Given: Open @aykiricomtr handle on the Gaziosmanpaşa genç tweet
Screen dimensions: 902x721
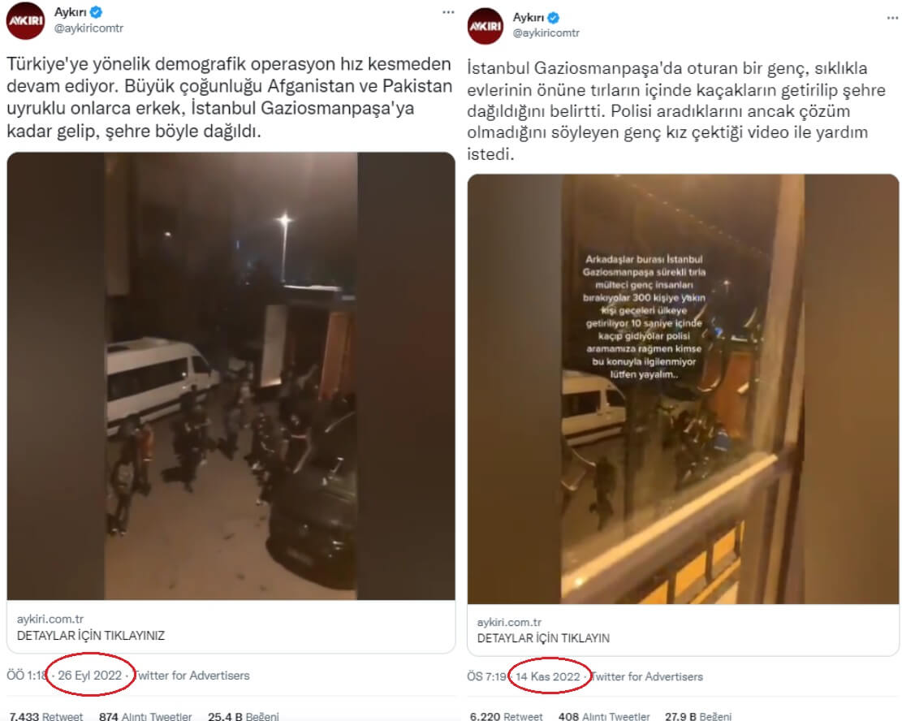Looking at the screenshot, I should [x=546, y=33].
